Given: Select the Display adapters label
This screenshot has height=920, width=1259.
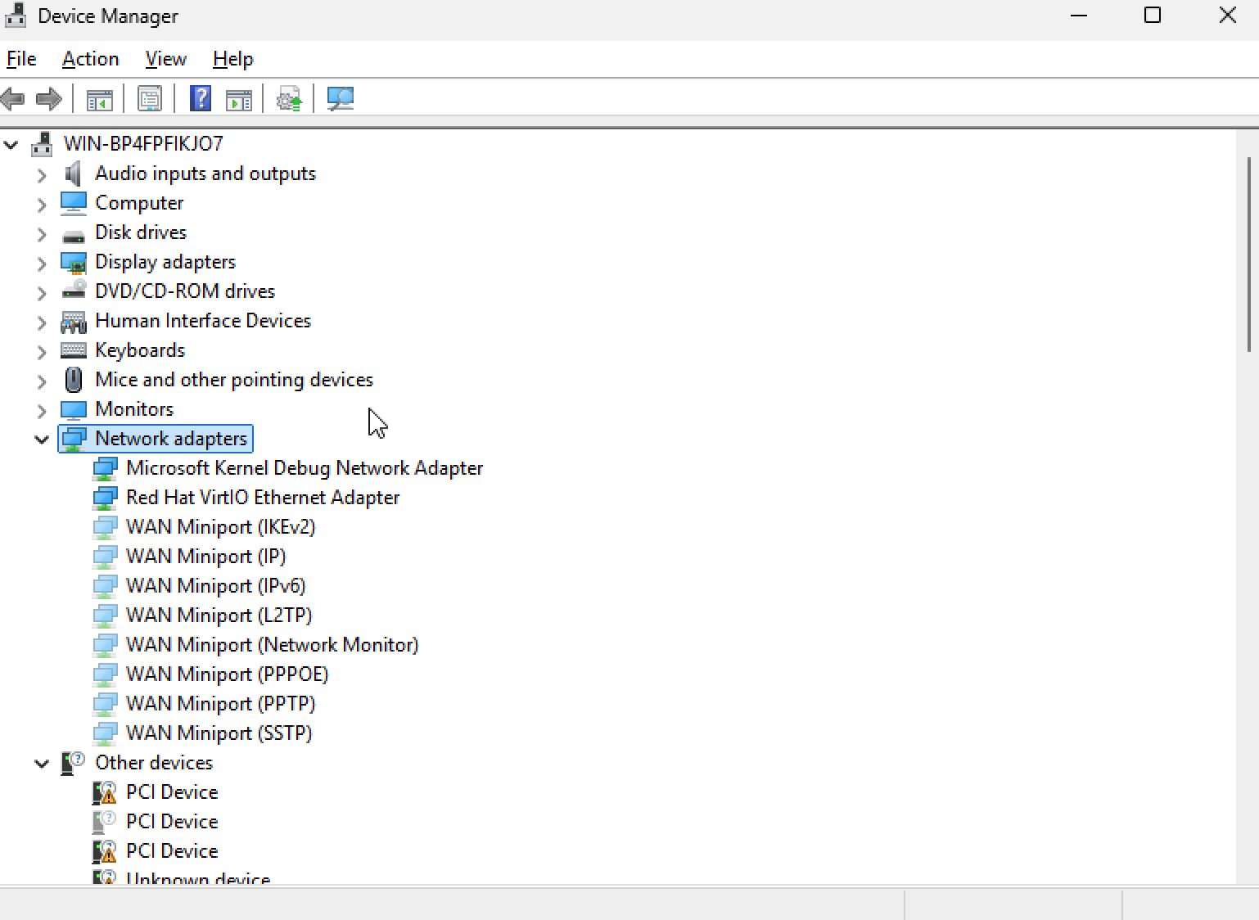Looking at the screenshot, I should tap(165, 262).
